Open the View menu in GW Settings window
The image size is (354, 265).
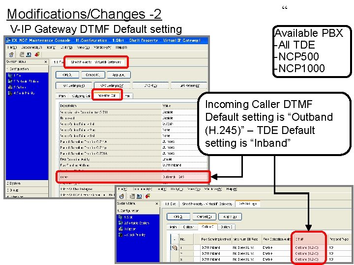point(194,189)
